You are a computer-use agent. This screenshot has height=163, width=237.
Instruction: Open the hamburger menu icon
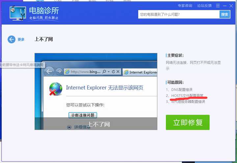(x=218, y=6)
